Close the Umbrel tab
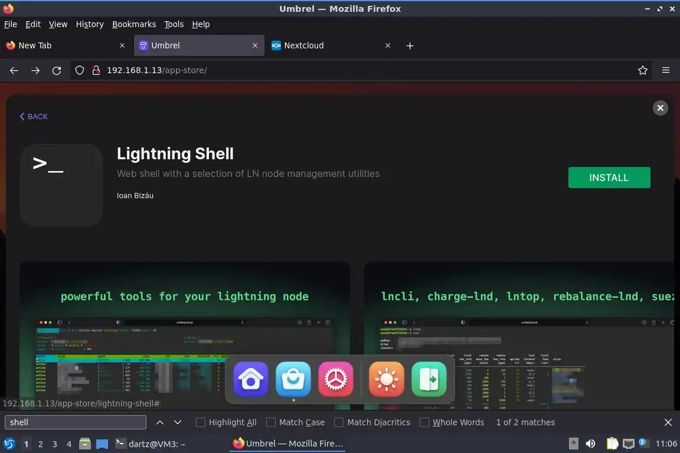The height and width of the screenshot is (453, 680). (x=254, y=45)
